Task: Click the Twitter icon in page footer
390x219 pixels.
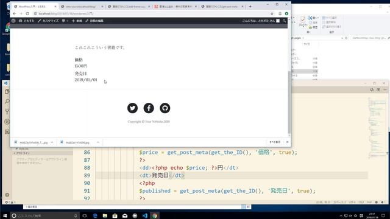Action: click(x=132, y=108)
